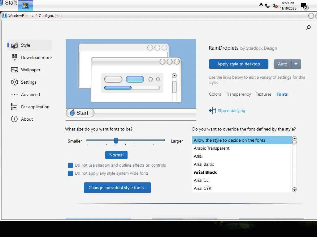This screenshot has height=237, width=317.
Task: Select 'Arial CE' font
Action: coord(242,180)
